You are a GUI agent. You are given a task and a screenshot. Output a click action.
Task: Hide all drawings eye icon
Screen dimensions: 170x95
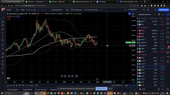coord(3,64)
